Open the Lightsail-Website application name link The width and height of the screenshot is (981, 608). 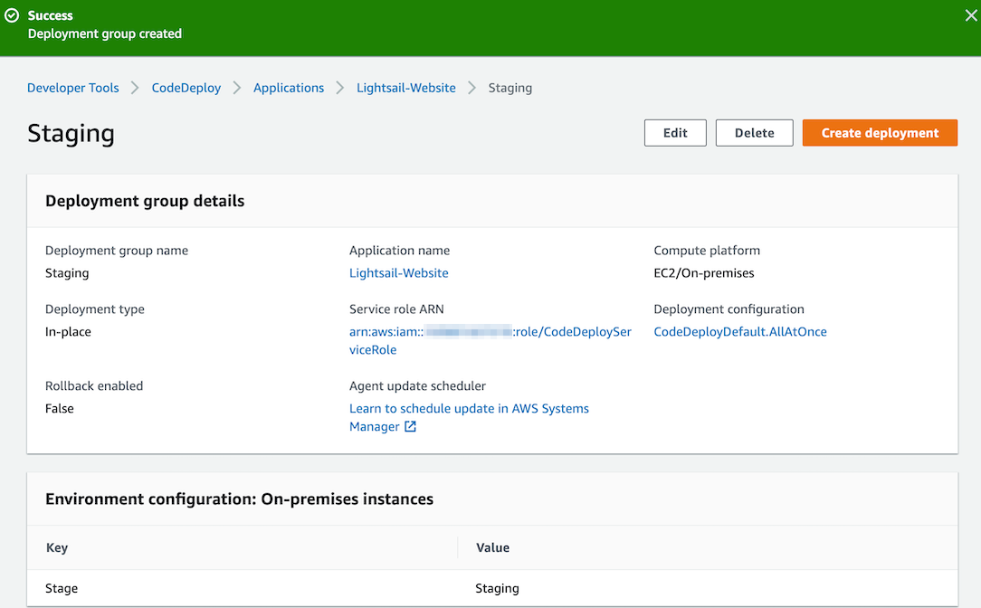[398, 272]
